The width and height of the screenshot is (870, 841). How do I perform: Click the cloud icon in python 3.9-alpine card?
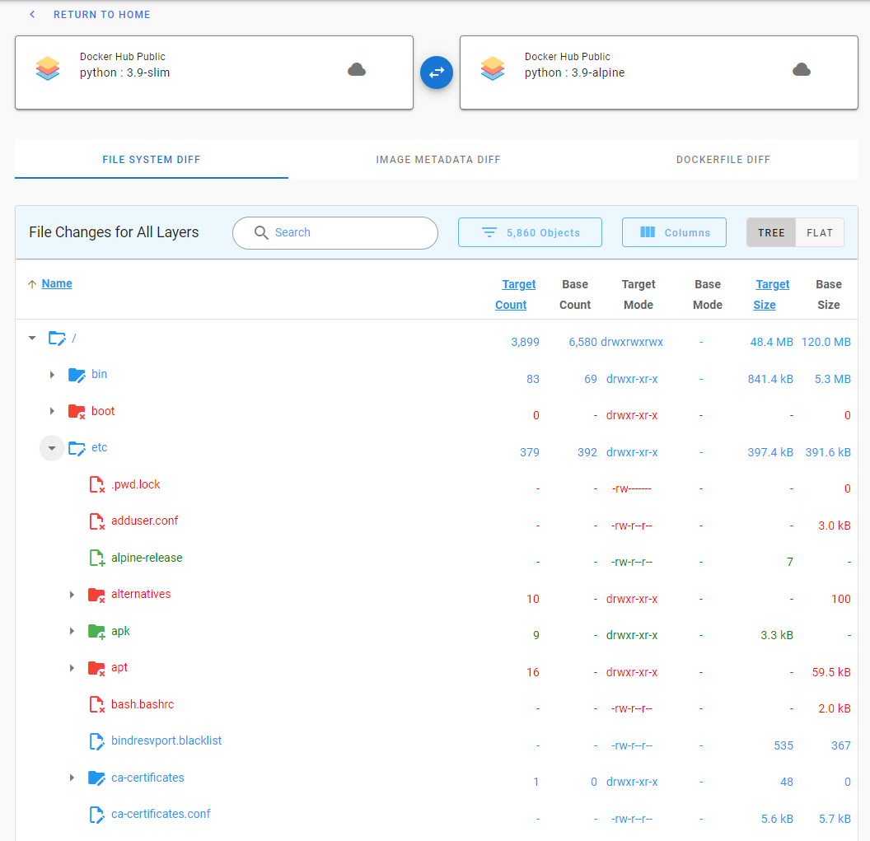(802, 69)
